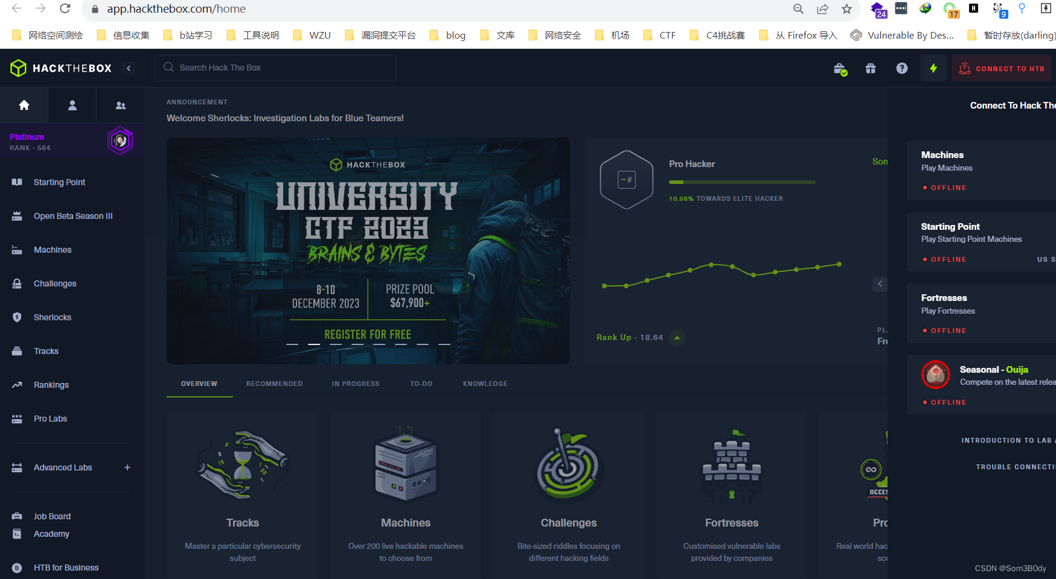The height and width of the screenshot is (579, 1056).
Task: Open the Machines card server icon
Action: [x=406, y=464]
